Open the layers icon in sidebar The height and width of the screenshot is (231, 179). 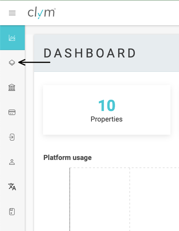coord(12,63)
